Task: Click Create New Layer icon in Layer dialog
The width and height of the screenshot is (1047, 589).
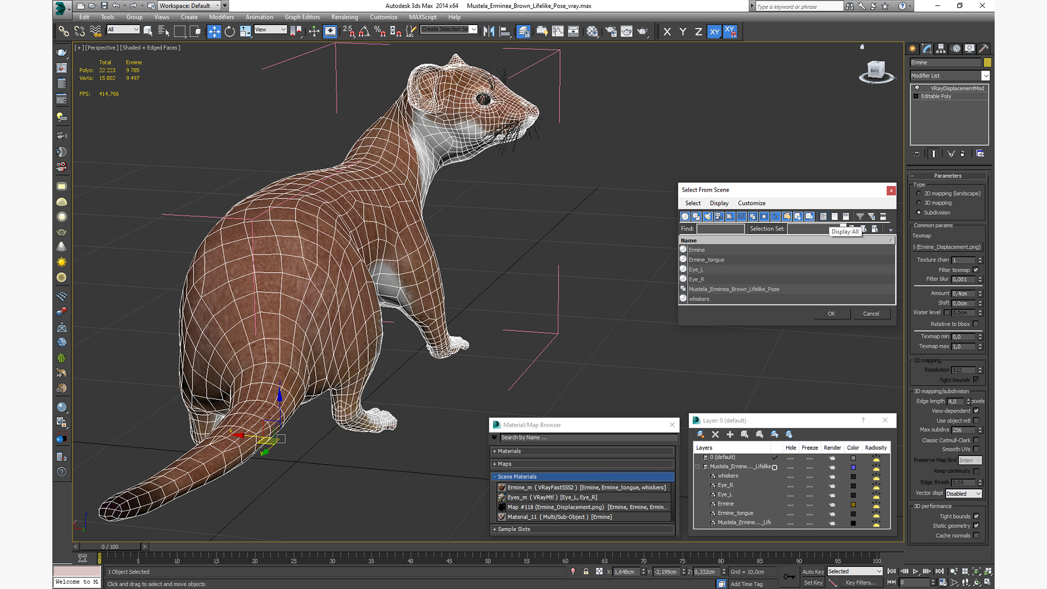Action: coord(700,435)
